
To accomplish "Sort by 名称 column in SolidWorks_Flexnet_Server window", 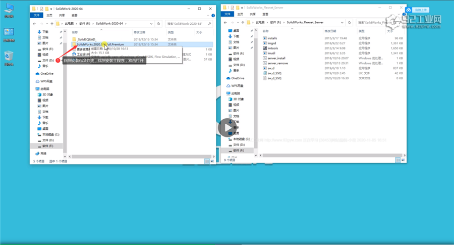I will tap(265, 31).
